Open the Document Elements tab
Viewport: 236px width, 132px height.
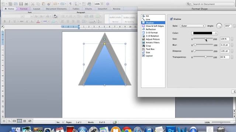pos(56,9)
